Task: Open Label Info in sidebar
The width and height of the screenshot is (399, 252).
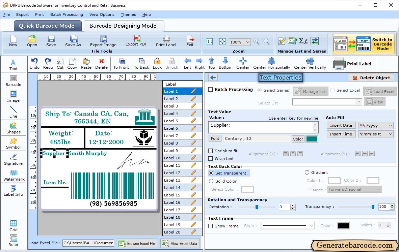Action: click(13, 191)
